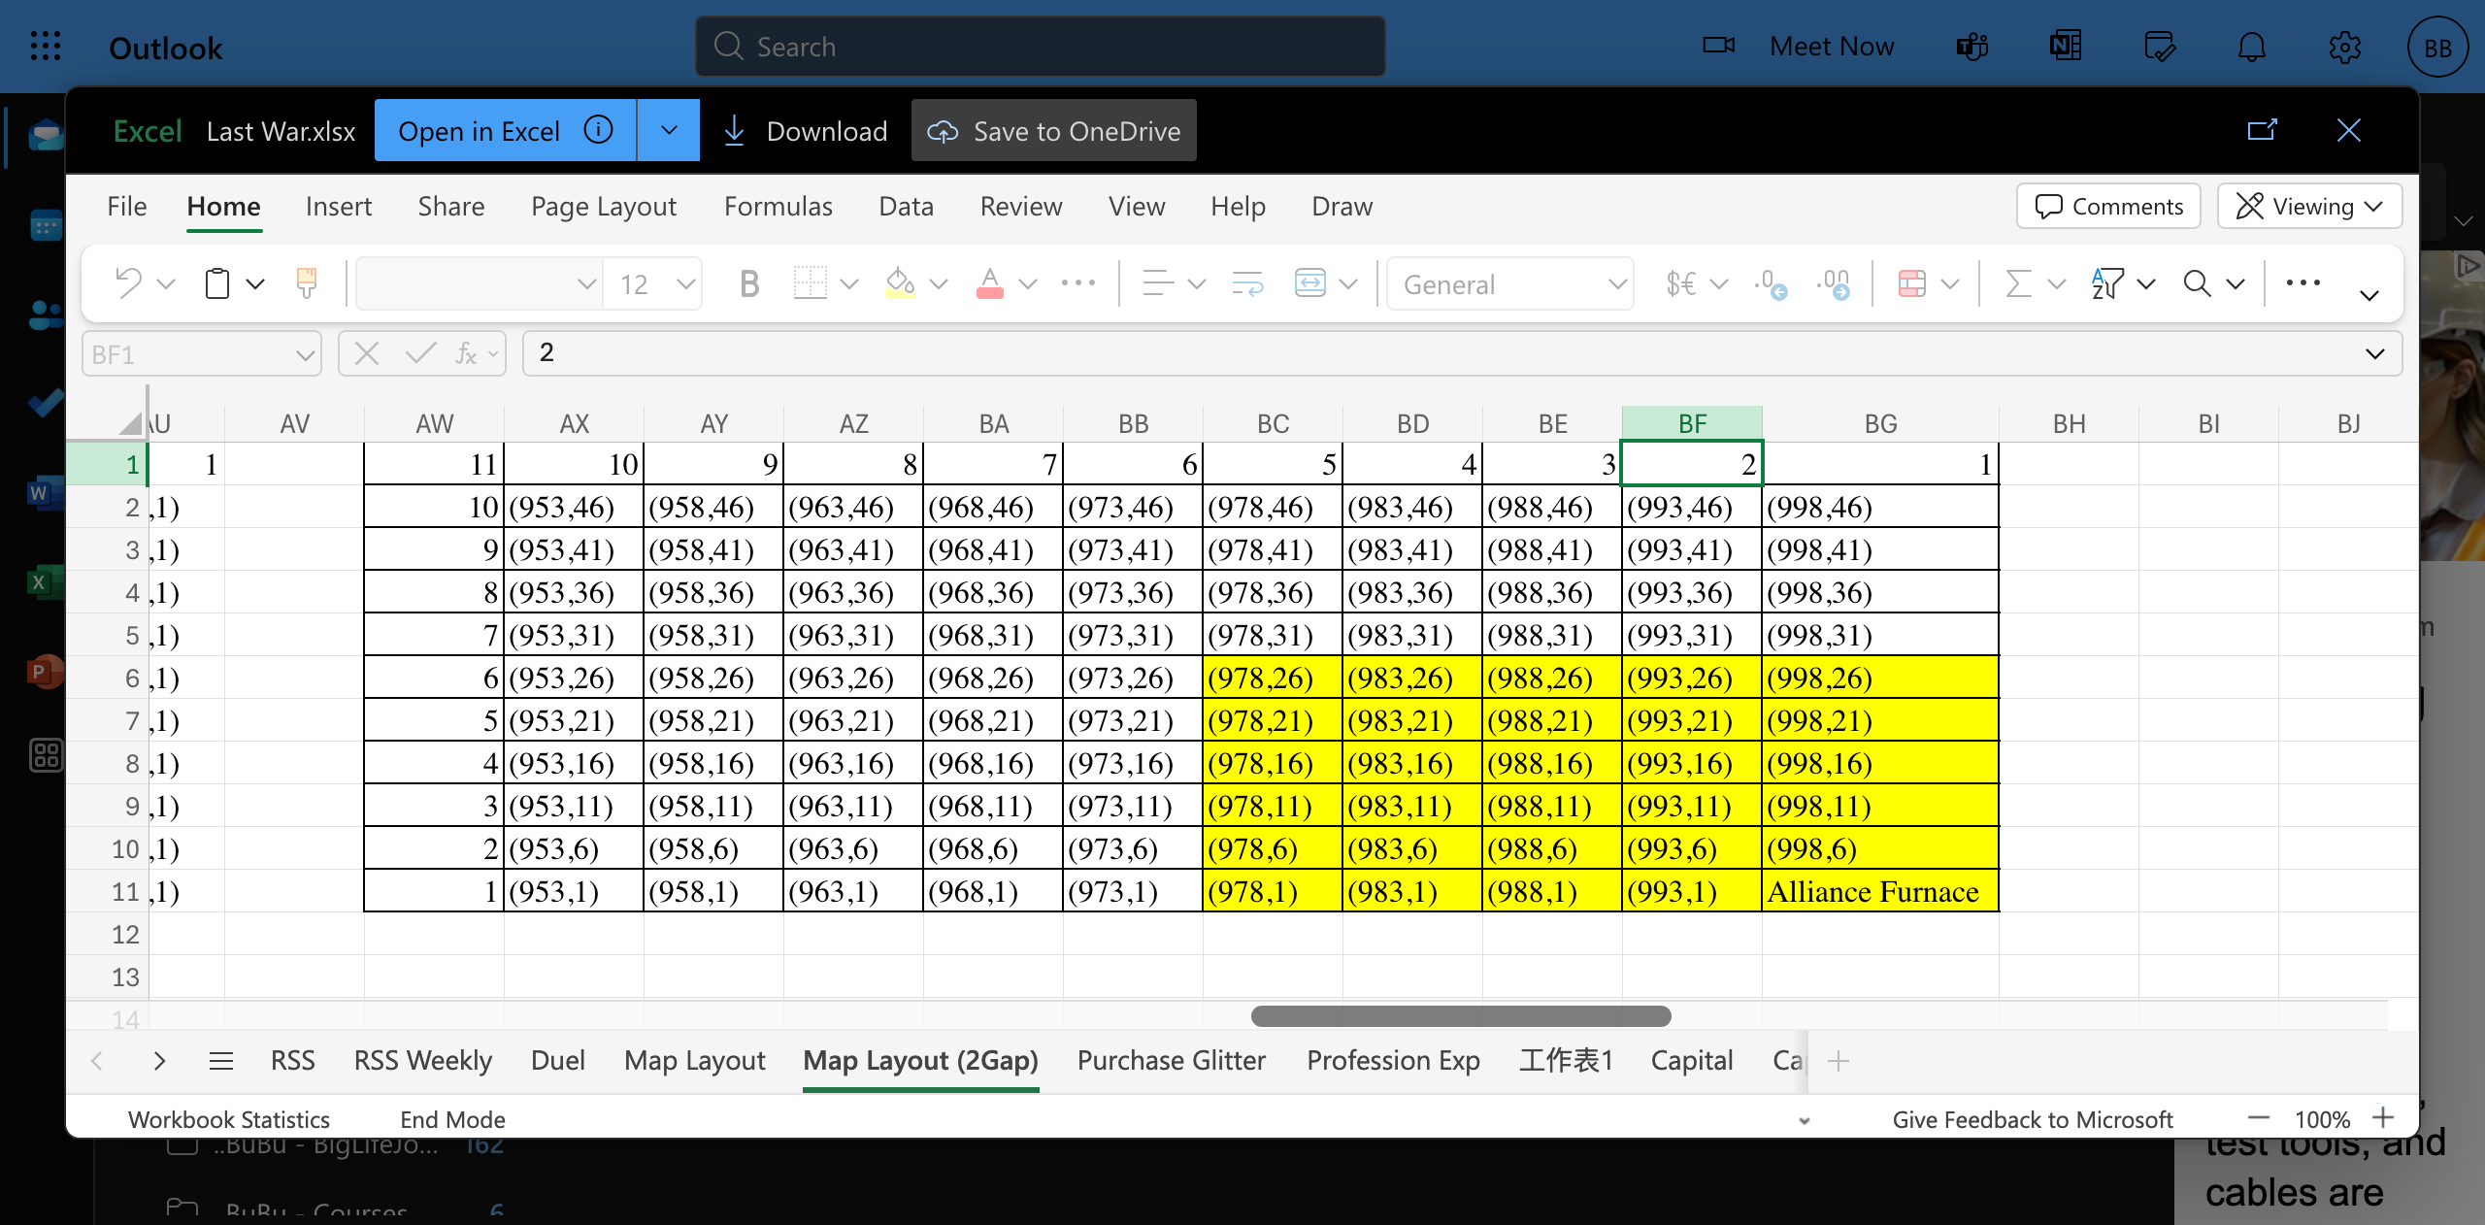Click the Open in Excel button
This screenshot has height=1225, width=2485.
505,130
